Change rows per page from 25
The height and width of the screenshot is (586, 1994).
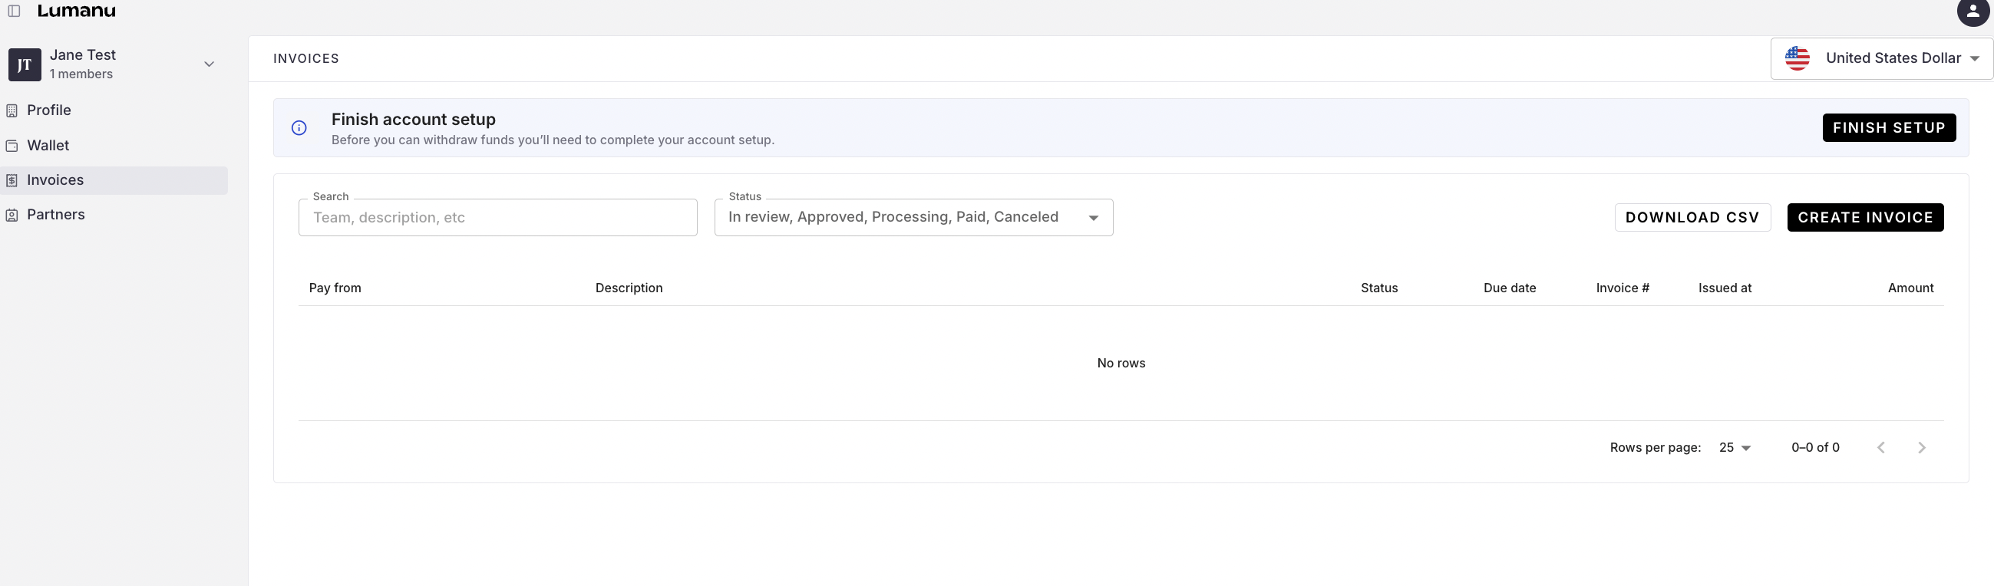point(1734,448)
